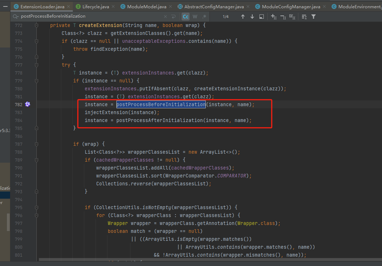Close the ModuleModel.java tab
This screenshot has height=266, width=382.
tap(170, 6)
